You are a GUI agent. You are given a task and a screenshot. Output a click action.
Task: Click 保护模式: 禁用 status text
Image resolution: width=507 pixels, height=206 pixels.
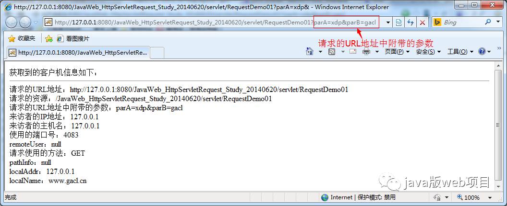click(x=377, y=197)
